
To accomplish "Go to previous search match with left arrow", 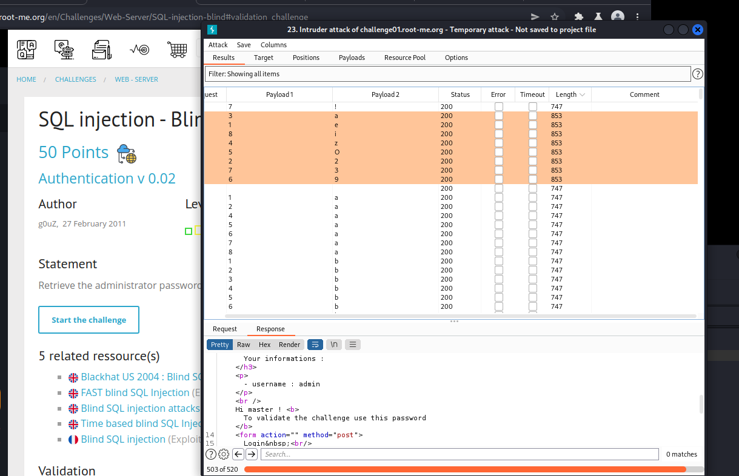I will click(x=238, y=454).
